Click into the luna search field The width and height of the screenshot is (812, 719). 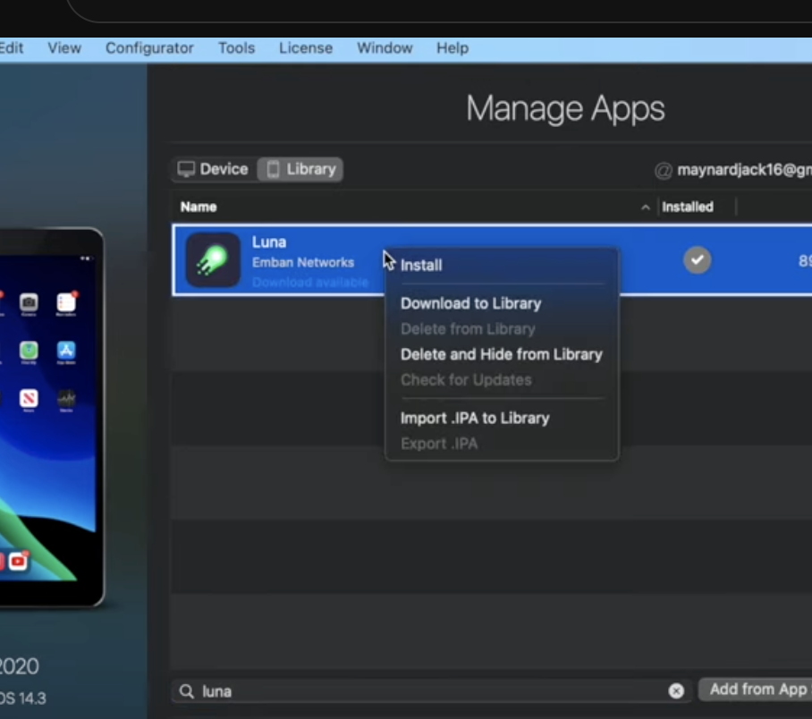coord(429,690)
